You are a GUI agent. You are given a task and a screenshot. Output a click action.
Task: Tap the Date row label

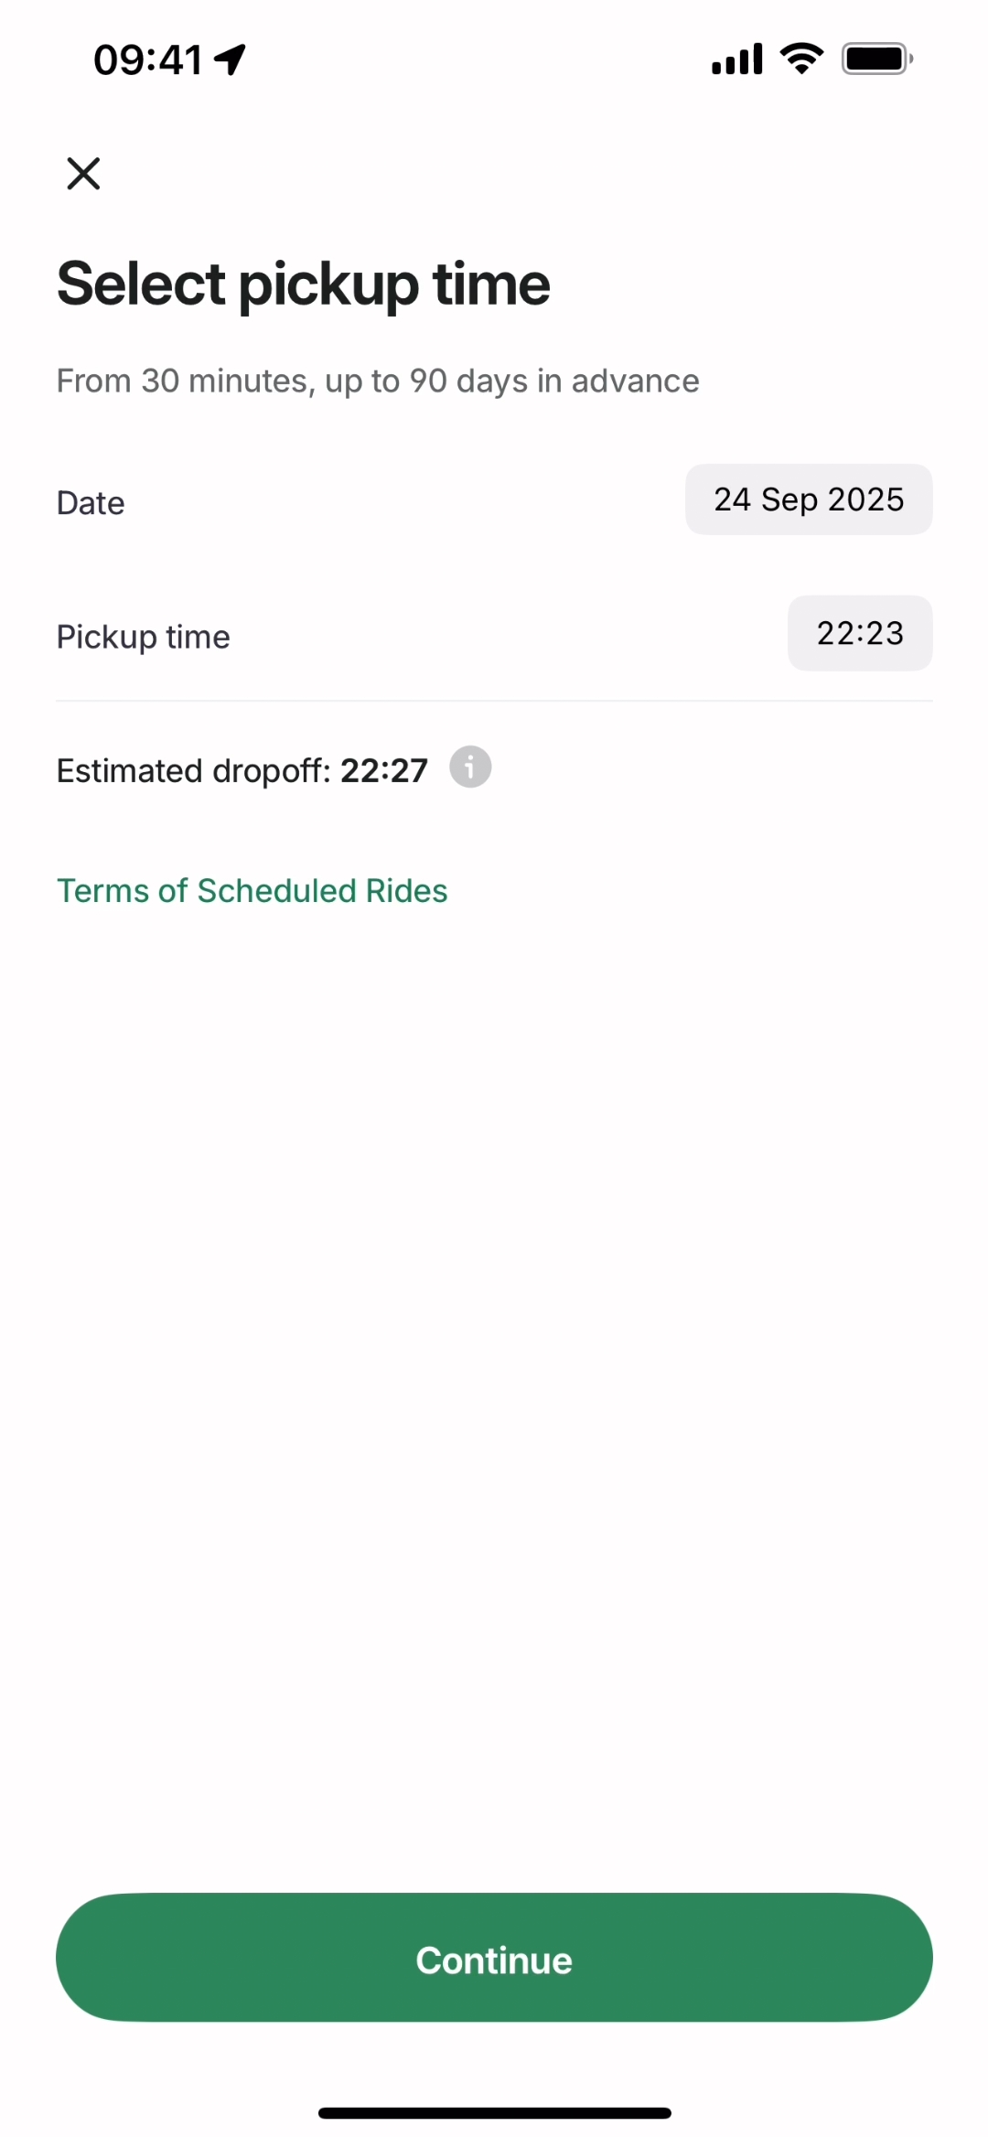tap(91, 503)
